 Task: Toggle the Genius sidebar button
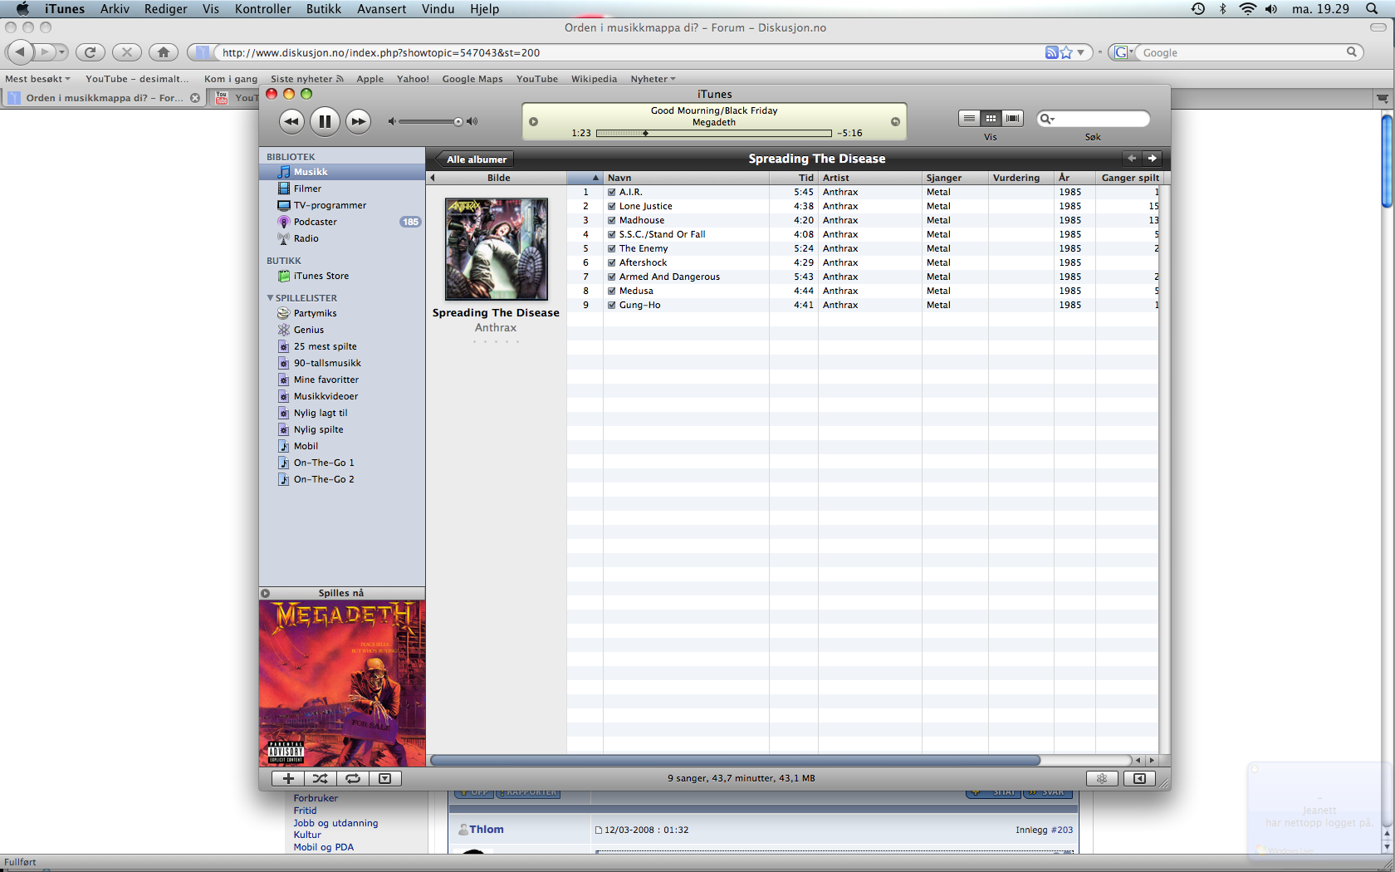click(x=1139, y=778)
